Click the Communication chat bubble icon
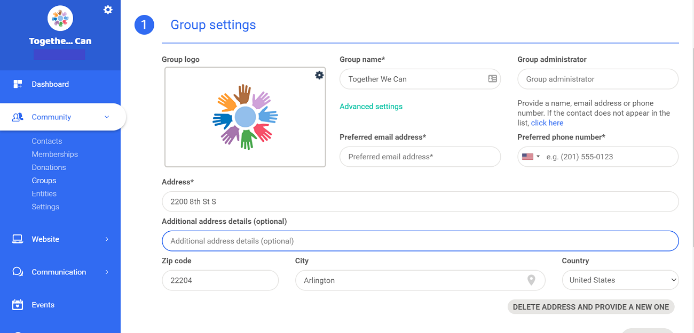Screen dimensions: 694x333 pyautogui.click(x=18, y=272)
